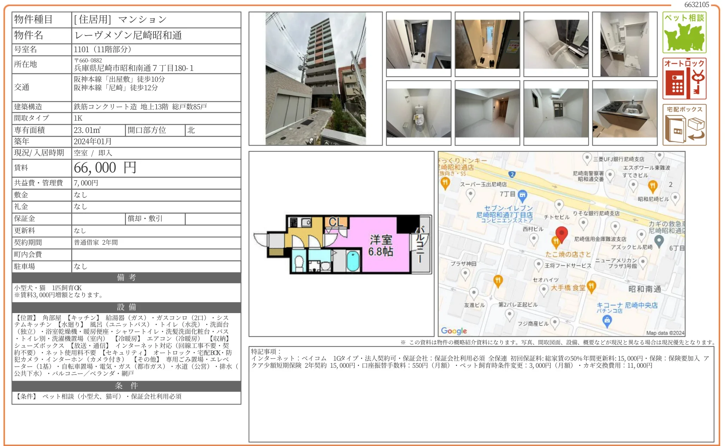Click the property name レーヴメゾン尼崎昭和通
This screenshot has width=725, height=446.
click(128, 35)
